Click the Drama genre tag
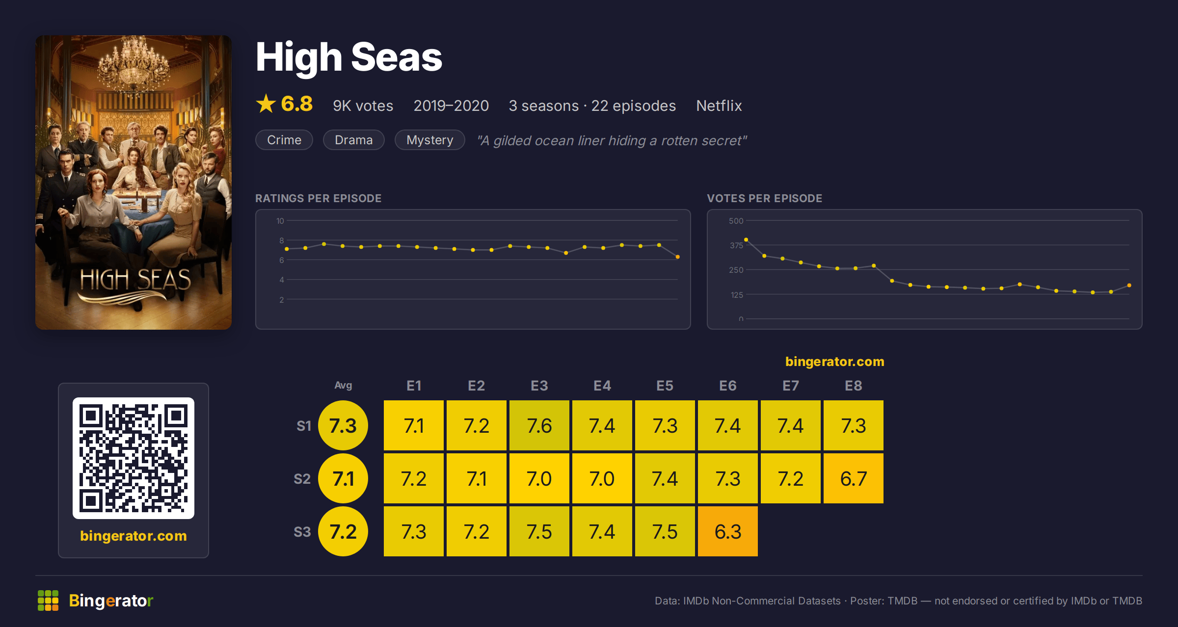The height and width of the screenshot is (627, 1178). [354, 140]
